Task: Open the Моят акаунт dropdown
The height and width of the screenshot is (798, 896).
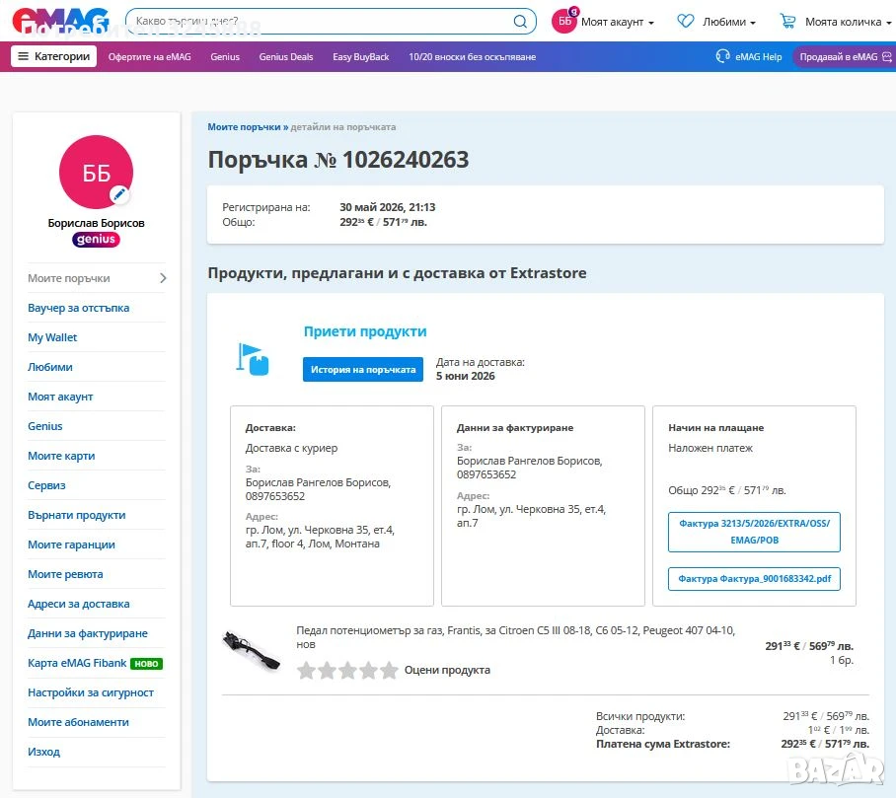Action: 617,22
